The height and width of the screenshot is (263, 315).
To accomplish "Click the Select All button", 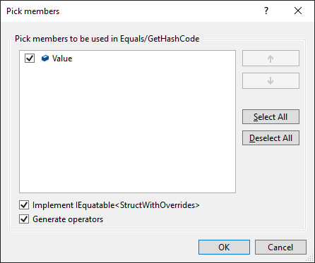I will point(271,117).
